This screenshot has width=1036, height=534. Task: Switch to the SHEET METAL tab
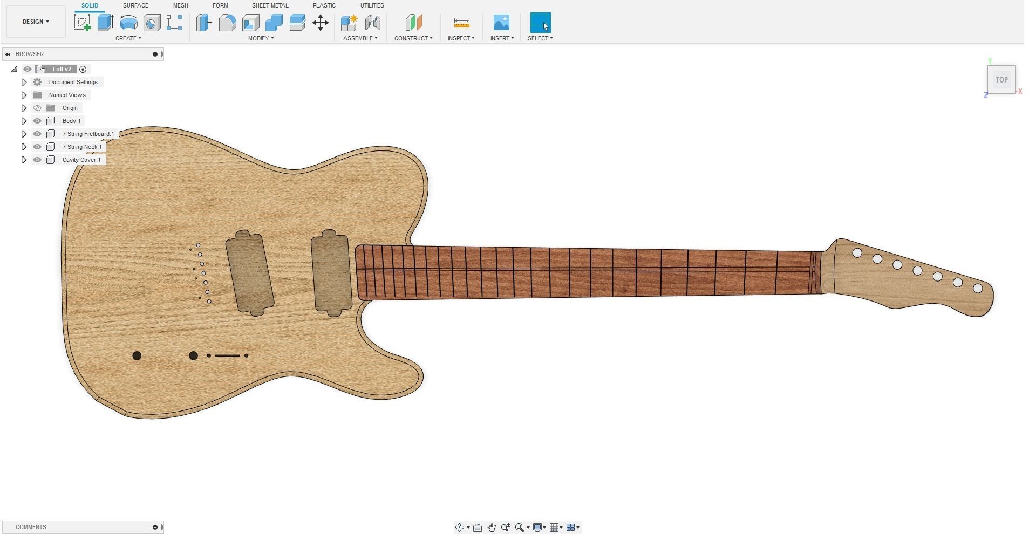(270, 5)
